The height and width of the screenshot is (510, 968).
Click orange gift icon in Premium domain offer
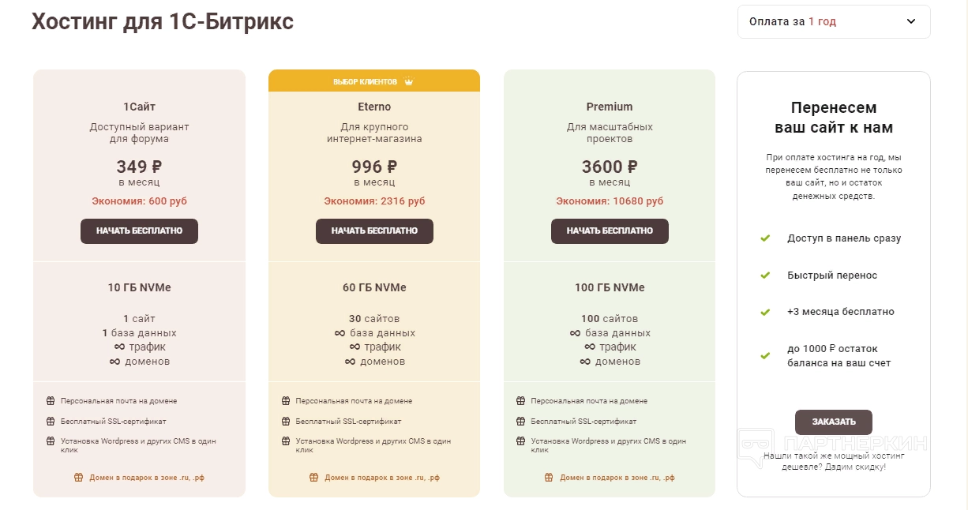click(x=549, y=478)
